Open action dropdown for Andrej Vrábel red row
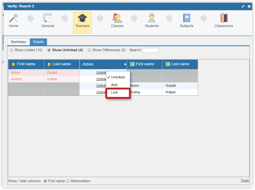The image size is (255, 190). (101, 79)
